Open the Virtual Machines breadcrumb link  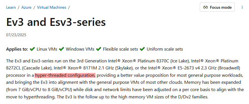point(51,7)
